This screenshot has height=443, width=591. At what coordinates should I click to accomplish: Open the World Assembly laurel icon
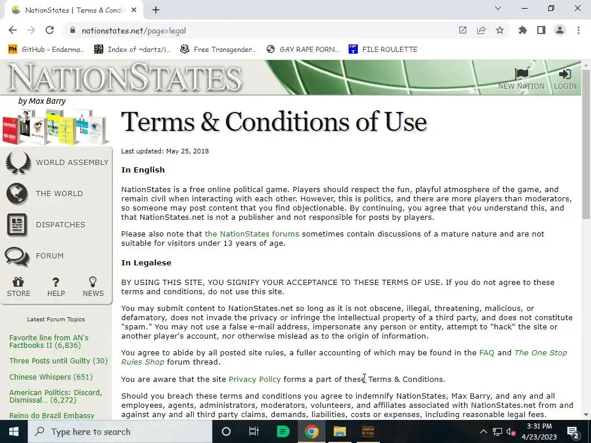click(x=18, y=162)
